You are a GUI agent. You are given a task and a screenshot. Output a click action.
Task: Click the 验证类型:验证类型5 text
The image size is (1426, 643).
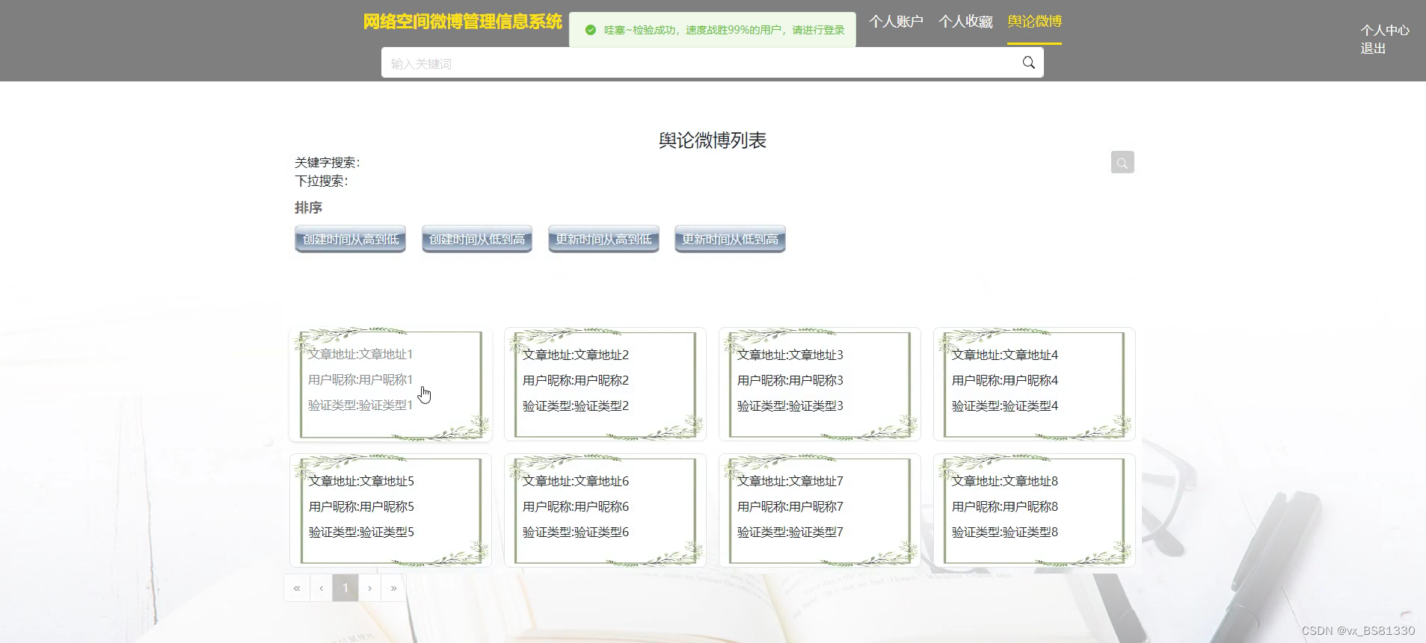(x=361, y=532)
